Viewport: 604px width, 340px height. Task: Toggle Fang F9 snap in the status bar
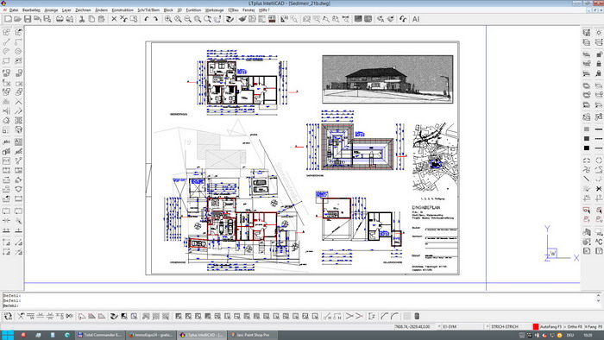pyautogui.click(x=595, y=326)
